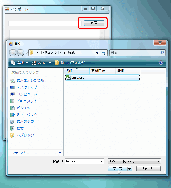This screenshot has width=171, height=188.
Task: Click the 開く(O) open button
Action: click(117, 169)
